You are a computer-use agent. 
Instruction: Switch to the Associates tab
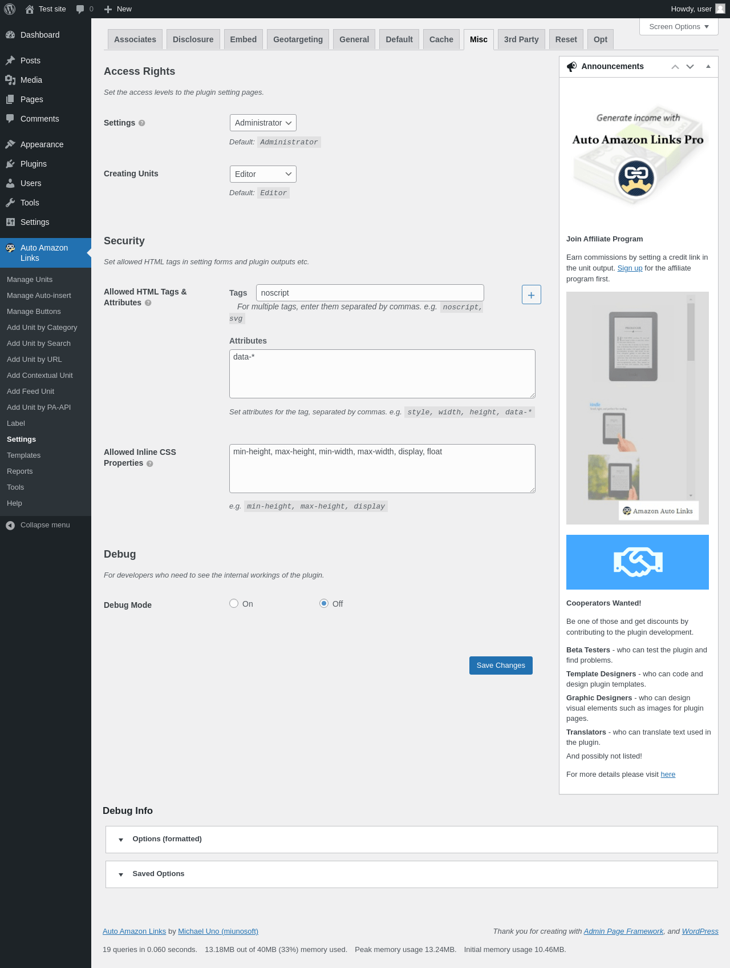[x=135, y=39]
